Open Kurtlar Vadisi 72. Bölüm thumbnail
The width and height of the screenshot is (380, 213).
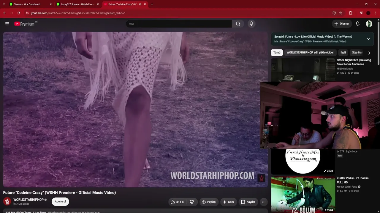click(x=303, y=195)
